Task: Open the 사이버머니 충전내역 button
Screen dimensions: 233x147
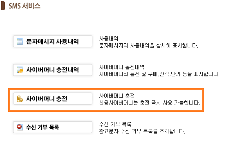Action: point(53,70)
